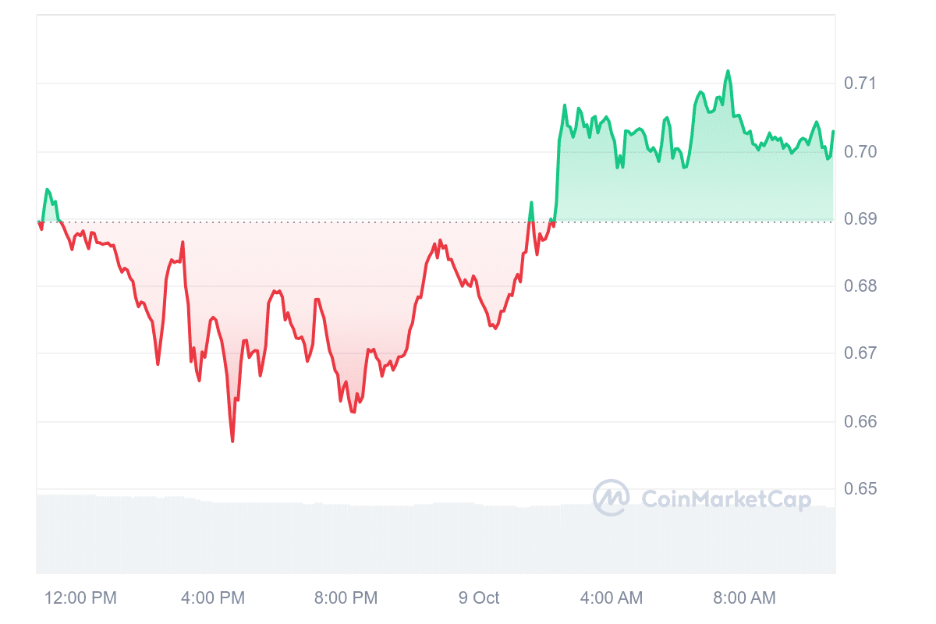The height and width of the screenshot is (624, 936).
Task: Click the CoinMarketCap logo icon watermark
Action: coord(611,498)
